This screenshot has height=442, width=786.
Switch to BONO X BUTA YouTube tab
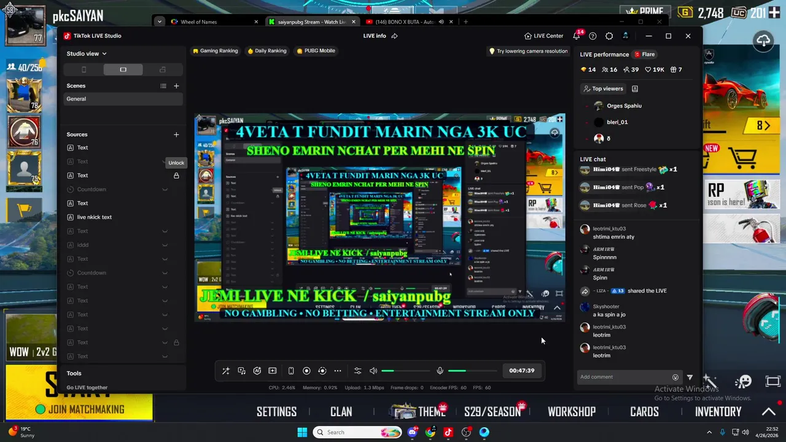408,22
